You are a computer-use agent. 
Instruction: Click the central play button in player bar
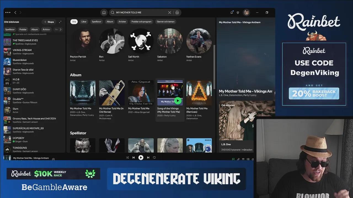pyautogui.click(x=141, y=158)
